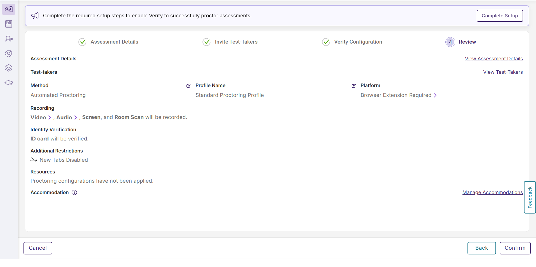Click the Standard Proctoring Profile value

click(230, 95)
